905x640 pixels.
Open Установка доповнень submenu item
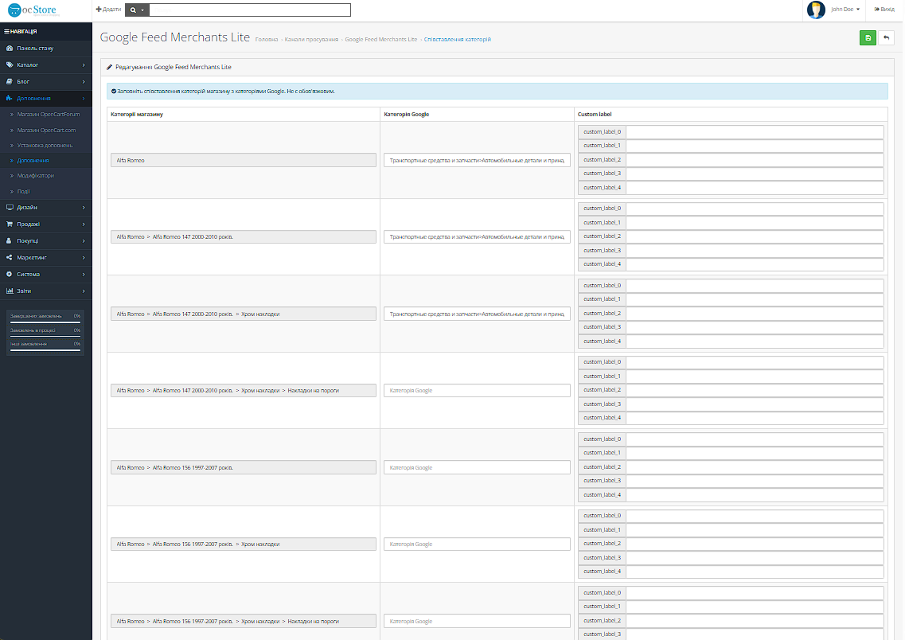45,146
